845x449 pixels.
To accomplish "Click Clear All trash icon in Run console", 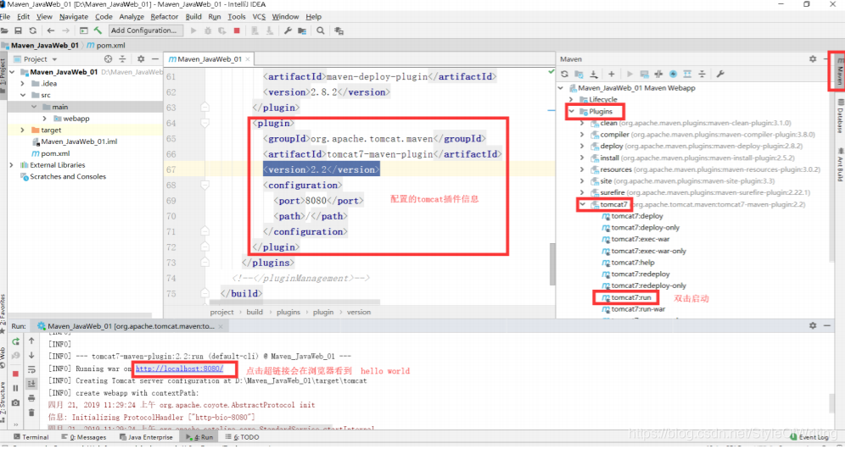I will (x=31, y=413).
